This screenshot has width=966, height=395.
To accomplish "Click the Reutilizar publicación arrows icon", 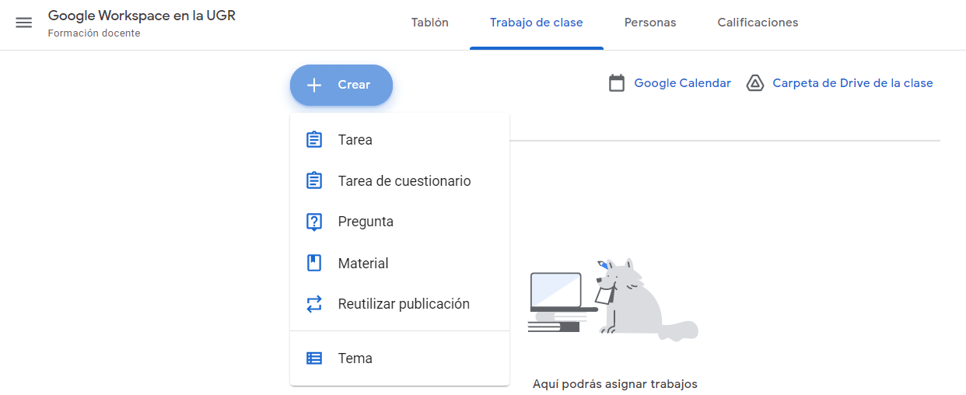I will pos(314,304).
